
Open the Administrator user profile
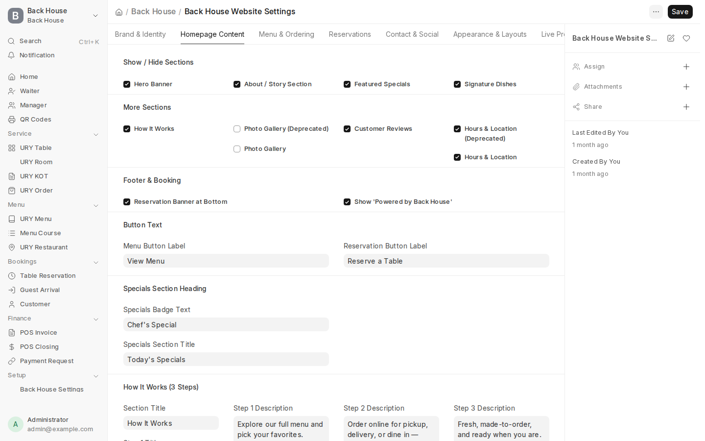point(53,424)
